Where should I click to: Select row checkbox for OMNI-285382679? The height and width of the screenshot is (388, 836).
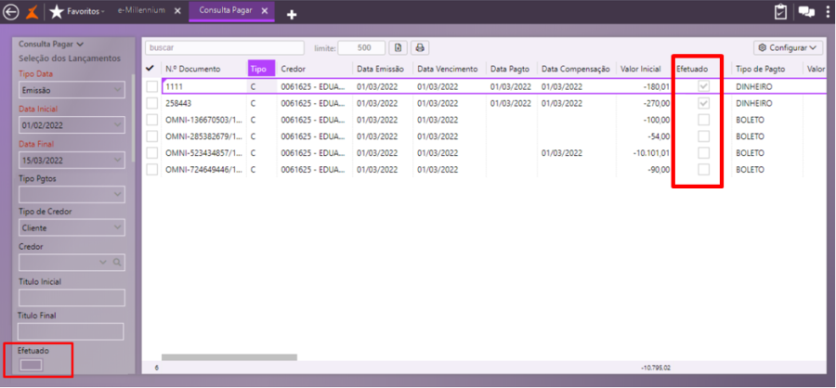point(152,136)
